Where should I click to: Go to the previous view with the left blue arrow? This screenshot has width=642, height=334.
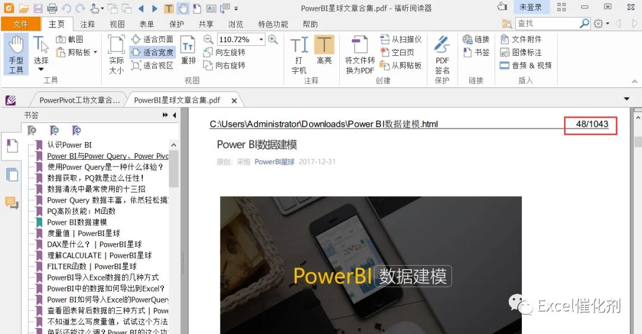141,8
